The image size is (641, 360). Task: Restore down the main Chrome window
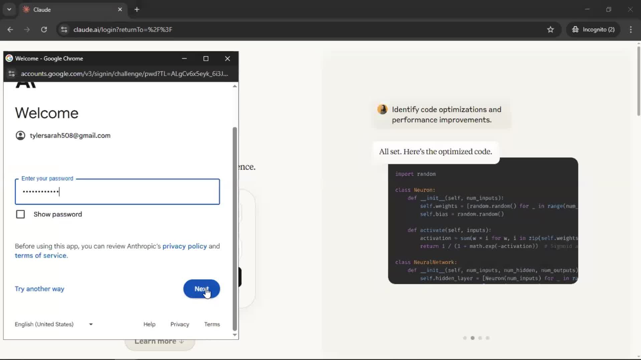609,9
